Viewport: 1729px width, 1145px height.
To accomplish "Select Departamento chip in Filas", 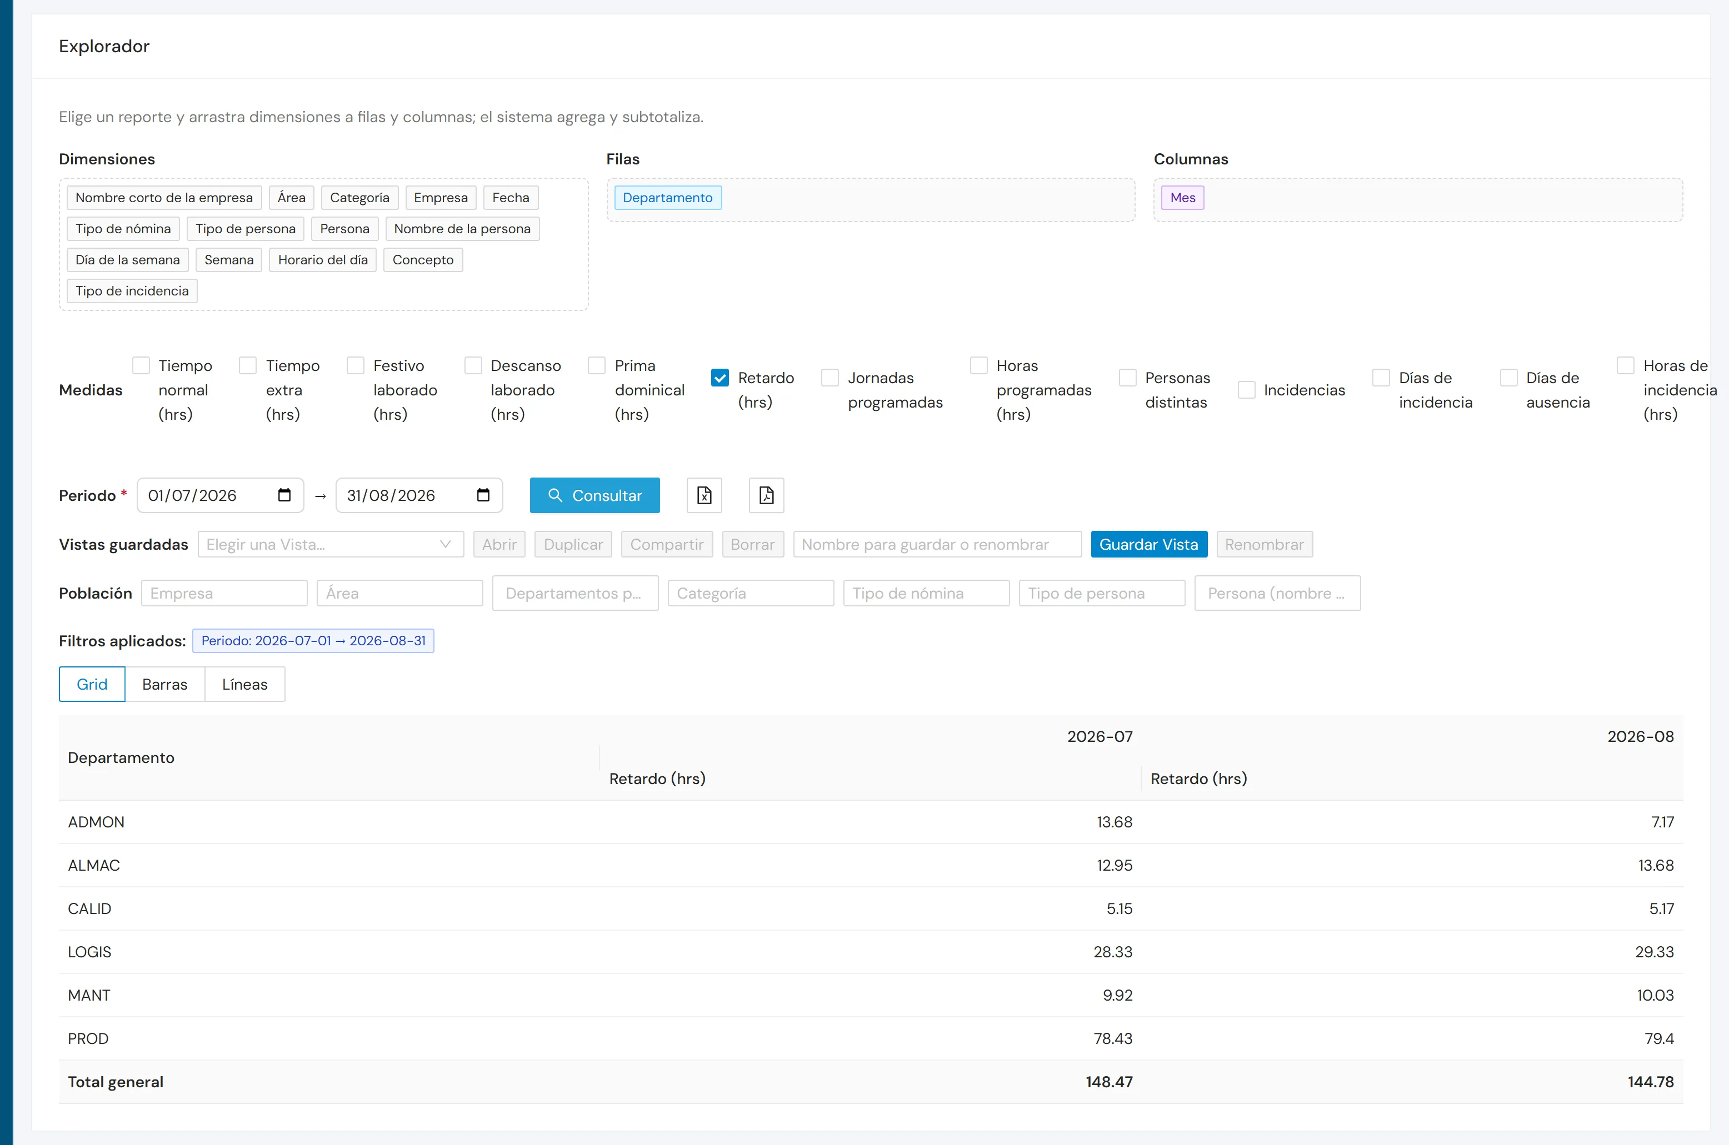I will (668, 198).
